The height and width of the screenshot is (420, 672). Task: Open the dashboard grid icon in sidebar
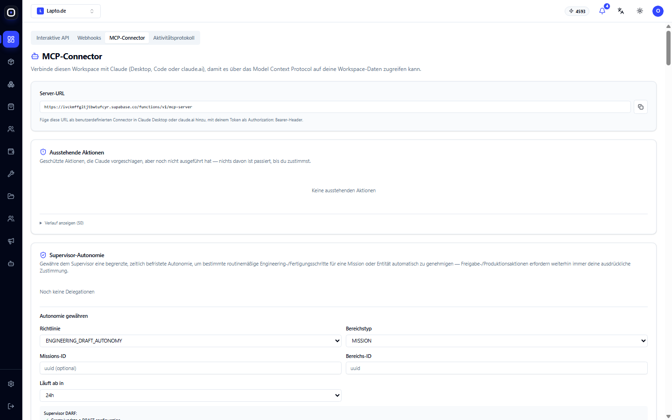[x=11, y=39]
